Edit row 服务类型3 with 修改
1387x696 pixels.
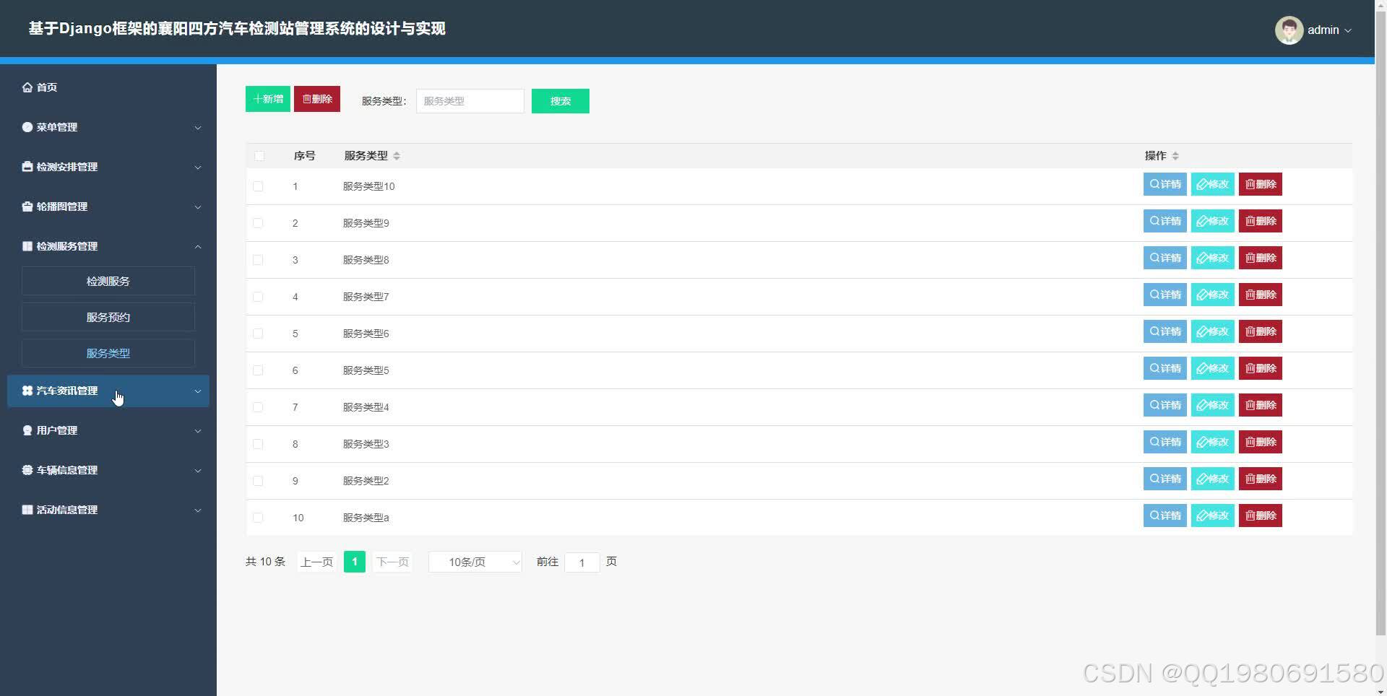click(x=1212, y=442)
